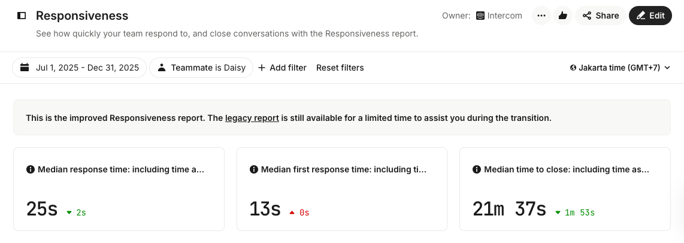The width and height of the screenshot is (684, 243).
Task: Click the globe icon beside Jakarta time
Action: (x=573, y=68)
